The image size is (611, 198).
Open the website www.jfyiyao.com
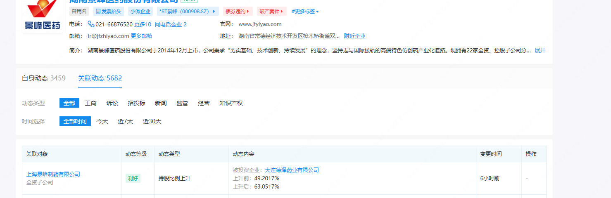[x=260, y=24]
